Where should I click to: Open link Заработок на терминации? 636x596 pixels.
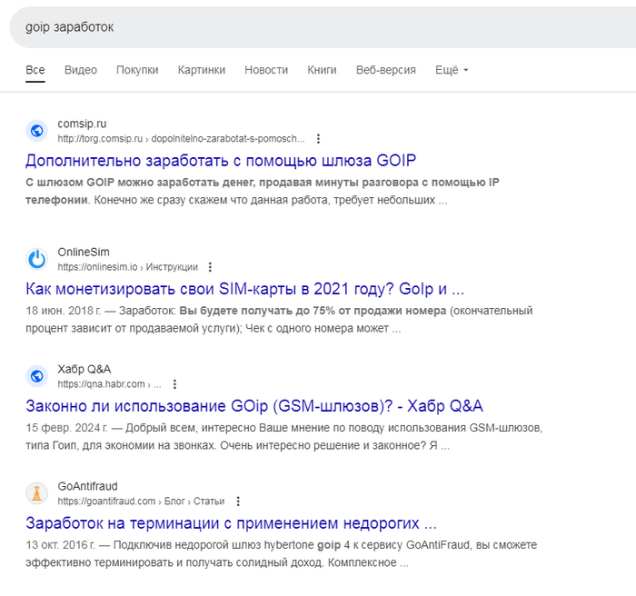coord(232,523)
